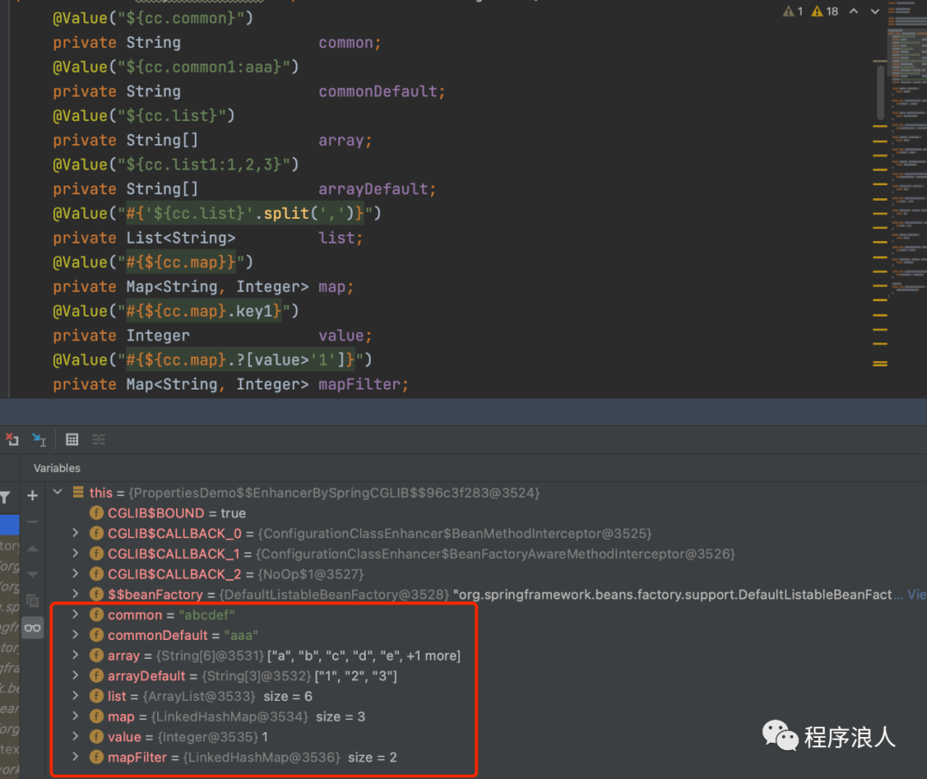Viewport: 927px width, 779px height.
Task: Go to next highlighted problem arrow
Action: tap(875, 11)
